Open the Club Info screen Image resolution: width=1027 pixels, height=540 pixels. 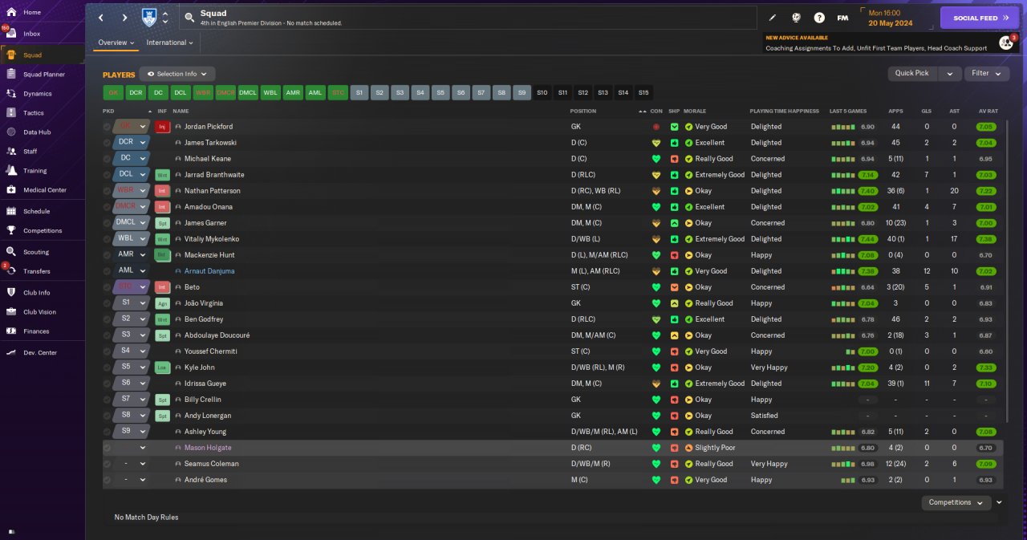(37, 292)
